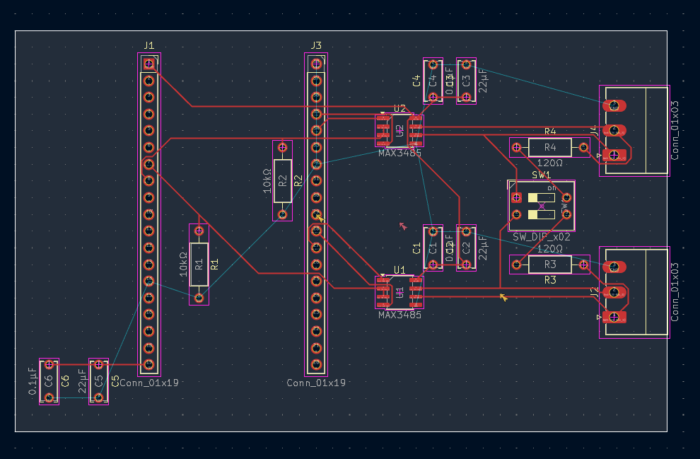
Task: Click the 120Ω value below R4
Action: (549, 163)
